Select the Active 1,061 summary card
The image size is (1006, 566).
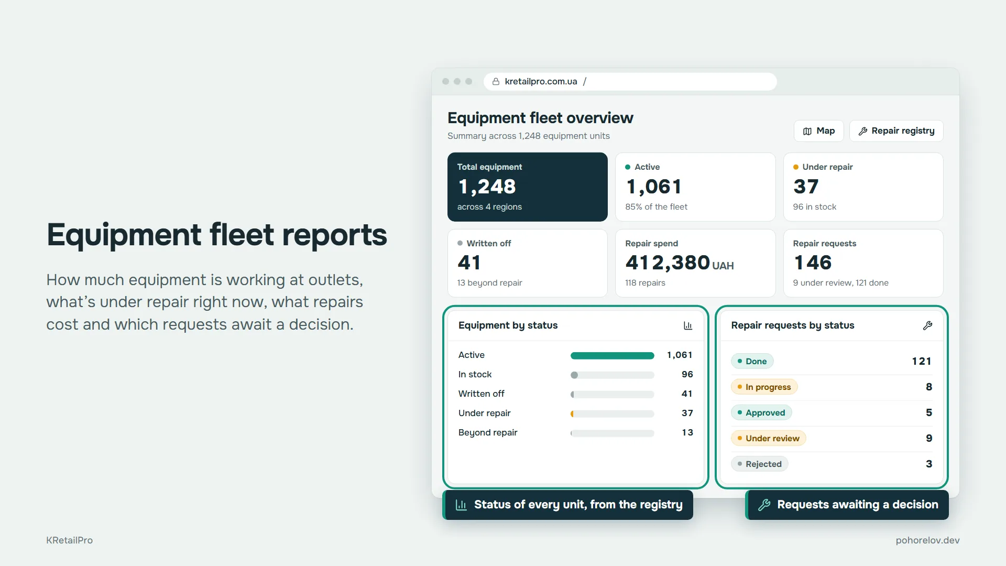tap(695, 187)
